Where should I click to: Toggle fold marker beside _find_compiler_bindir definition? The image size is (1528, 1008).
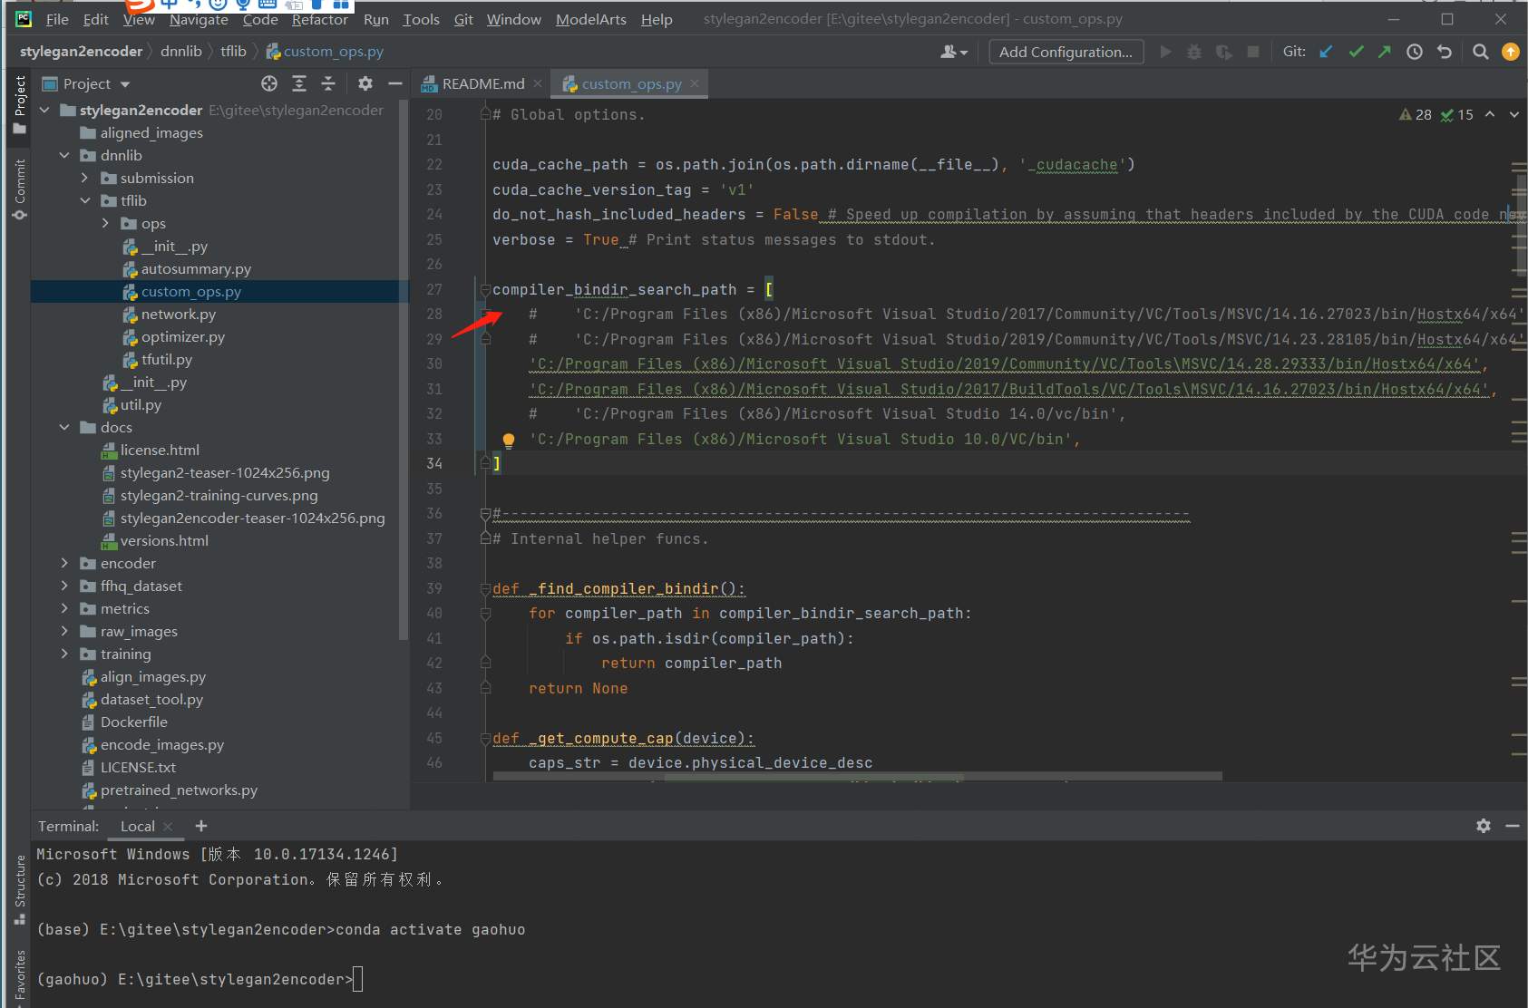(485, 589)
